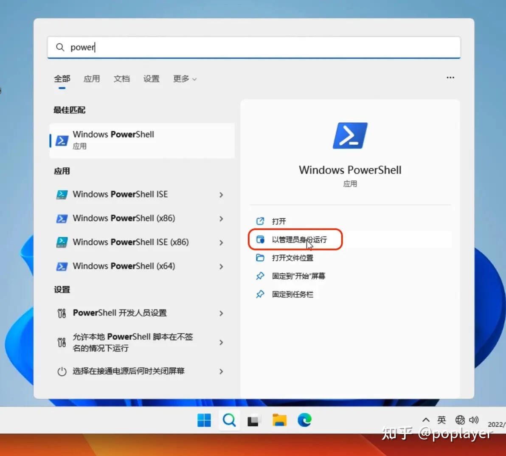Show hidden tray icons chevron

click(x=426, y=420)
